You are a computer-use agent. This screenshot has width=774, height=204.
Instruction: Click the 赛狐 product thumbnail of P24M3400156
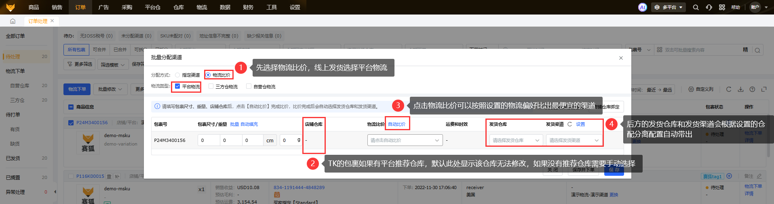tap(88, 143)
